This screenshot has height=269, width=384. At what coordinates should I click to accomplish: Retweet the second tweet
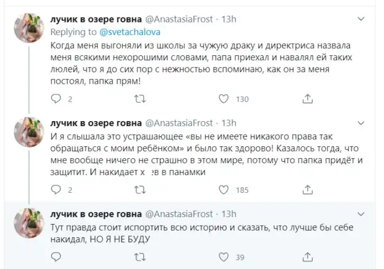(x=140, y=190)
